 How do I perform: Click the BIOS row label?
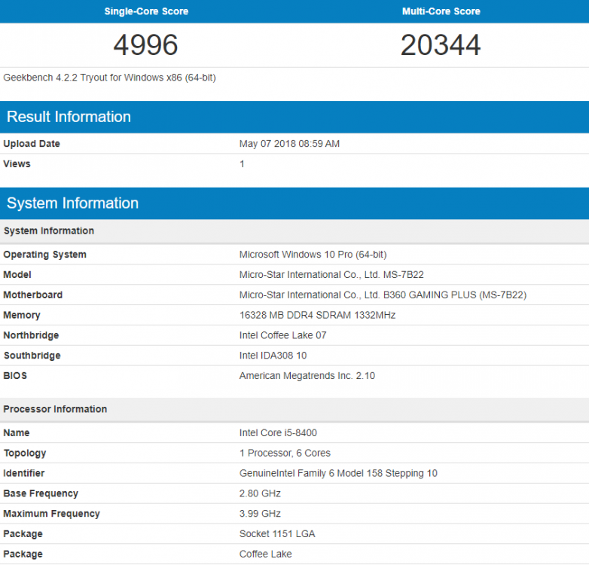15,376
